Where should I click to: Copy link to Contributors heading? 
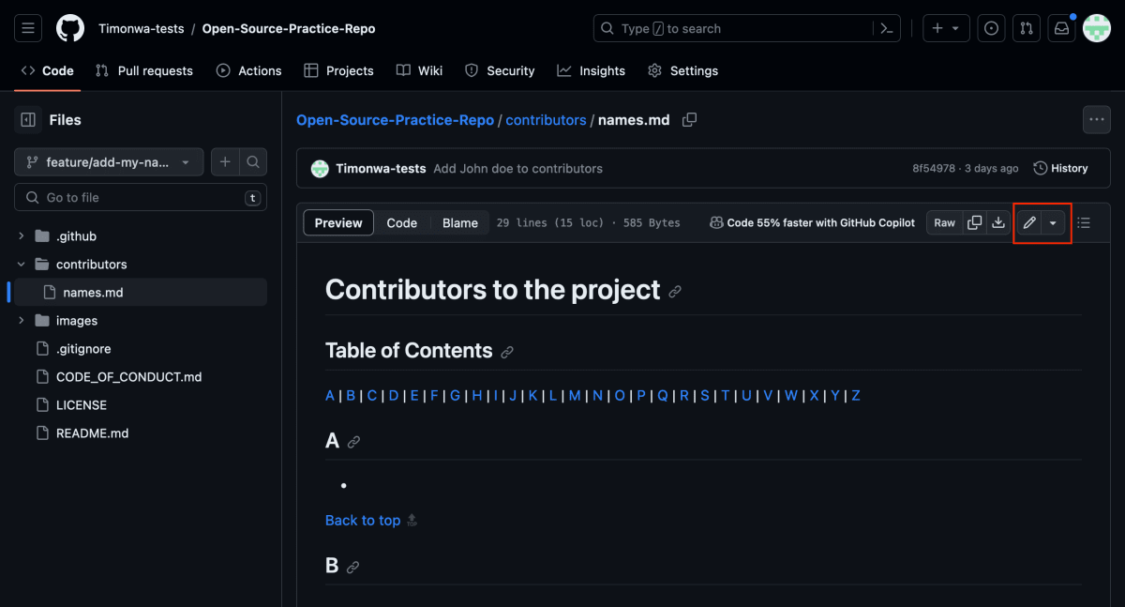(x=675, y=292)
